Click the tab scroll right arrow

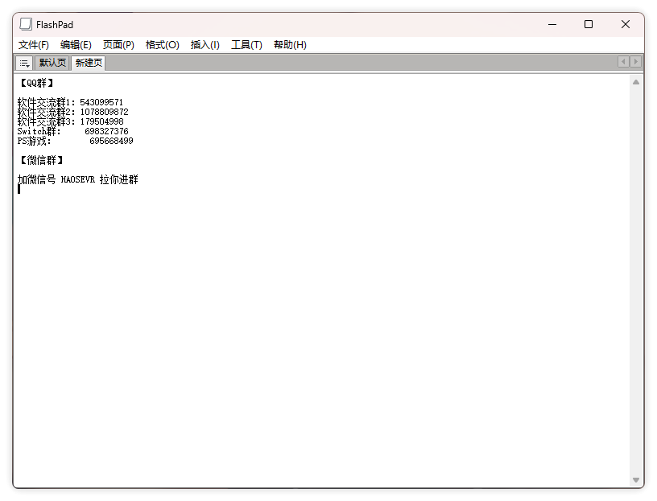[635, 62]
